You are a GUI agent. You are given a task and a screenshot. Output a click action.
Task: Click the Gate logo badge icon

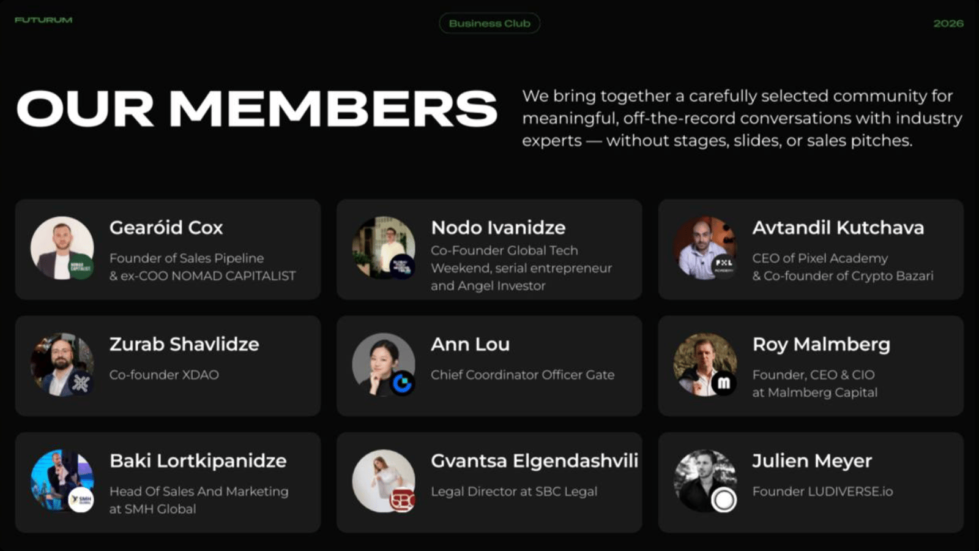point(402,383)
